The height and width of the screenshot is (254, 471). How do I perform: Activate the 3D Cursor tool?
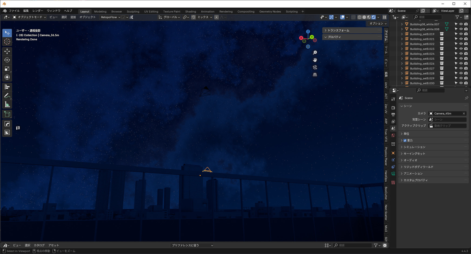(x=7, y=42)
